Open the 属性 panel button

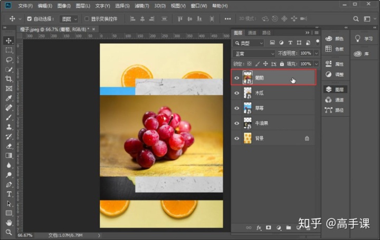(x=335, y=64)
